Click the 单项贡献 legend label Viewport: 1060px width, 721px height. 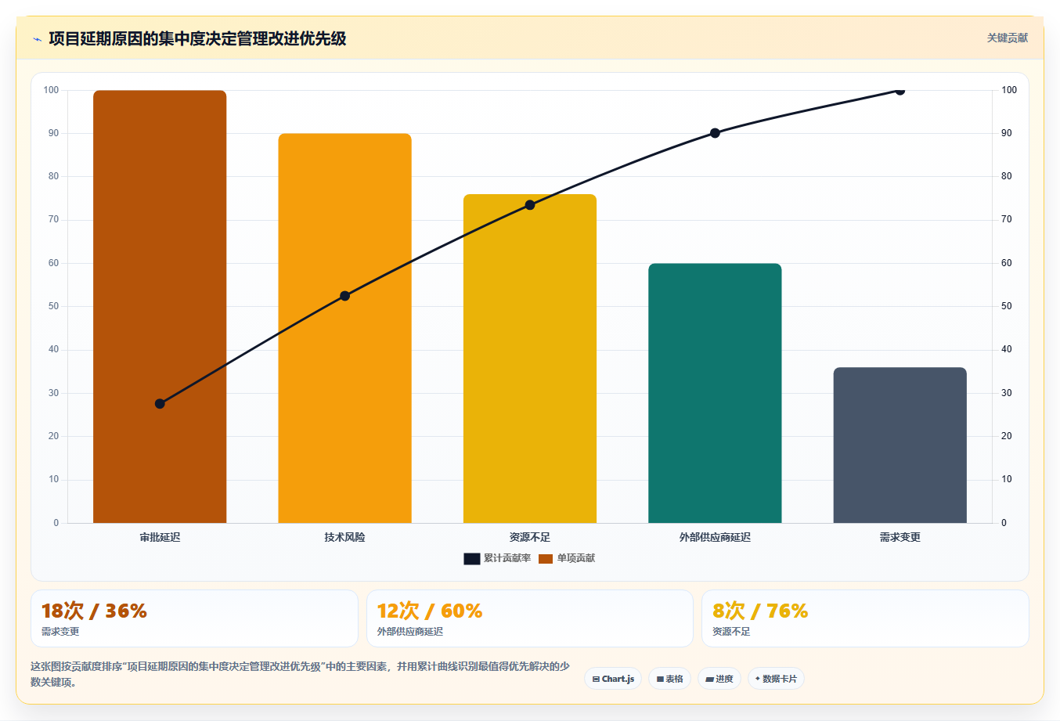tap(576, 558)
